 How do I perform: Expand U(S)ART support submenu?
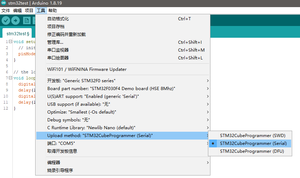coord(123,96)
